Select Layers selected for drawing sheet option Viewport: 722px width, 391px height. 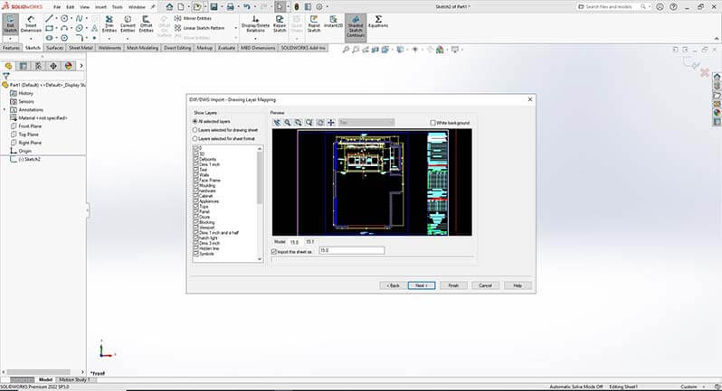(x=195, y=130)
